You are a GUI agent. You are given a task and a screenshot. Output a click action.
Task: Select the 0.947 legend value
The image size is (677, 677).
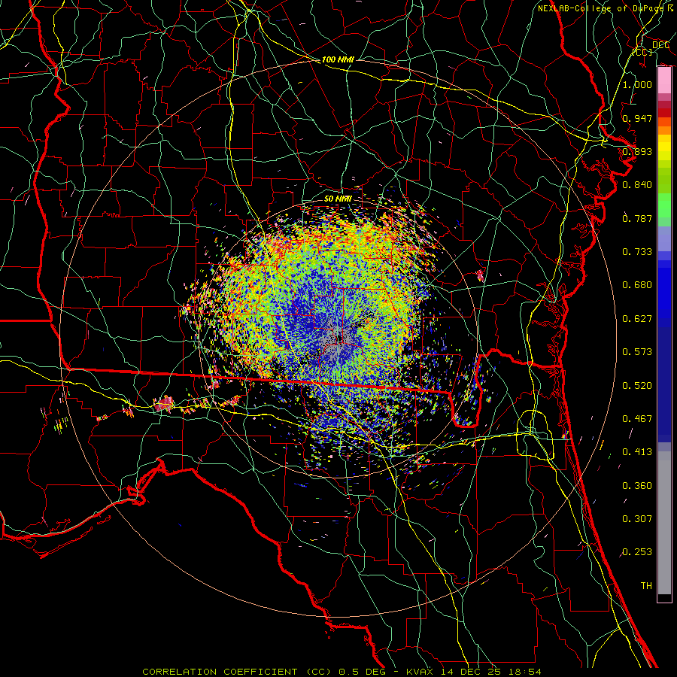[x=637, y=118]
